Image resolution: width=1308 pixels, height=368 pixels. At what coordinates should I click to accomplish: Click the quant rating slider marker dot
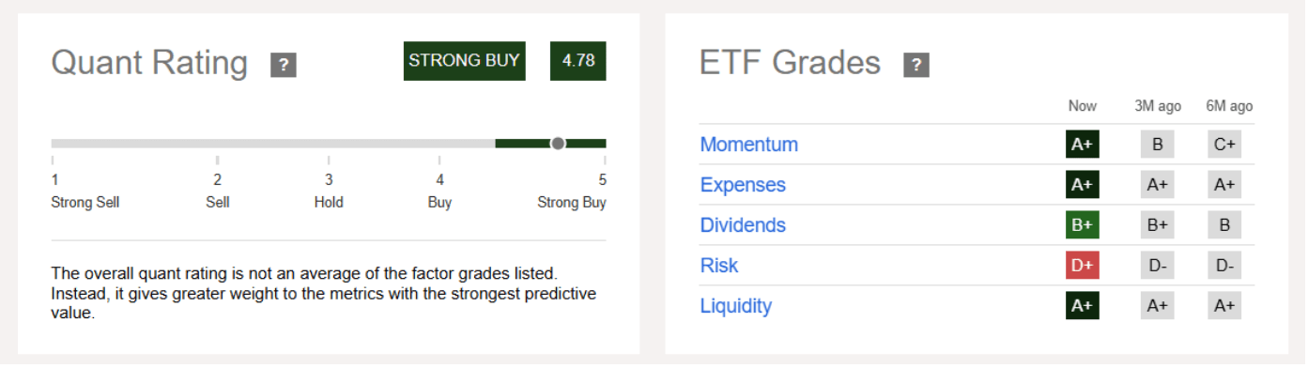click(558, 144)
